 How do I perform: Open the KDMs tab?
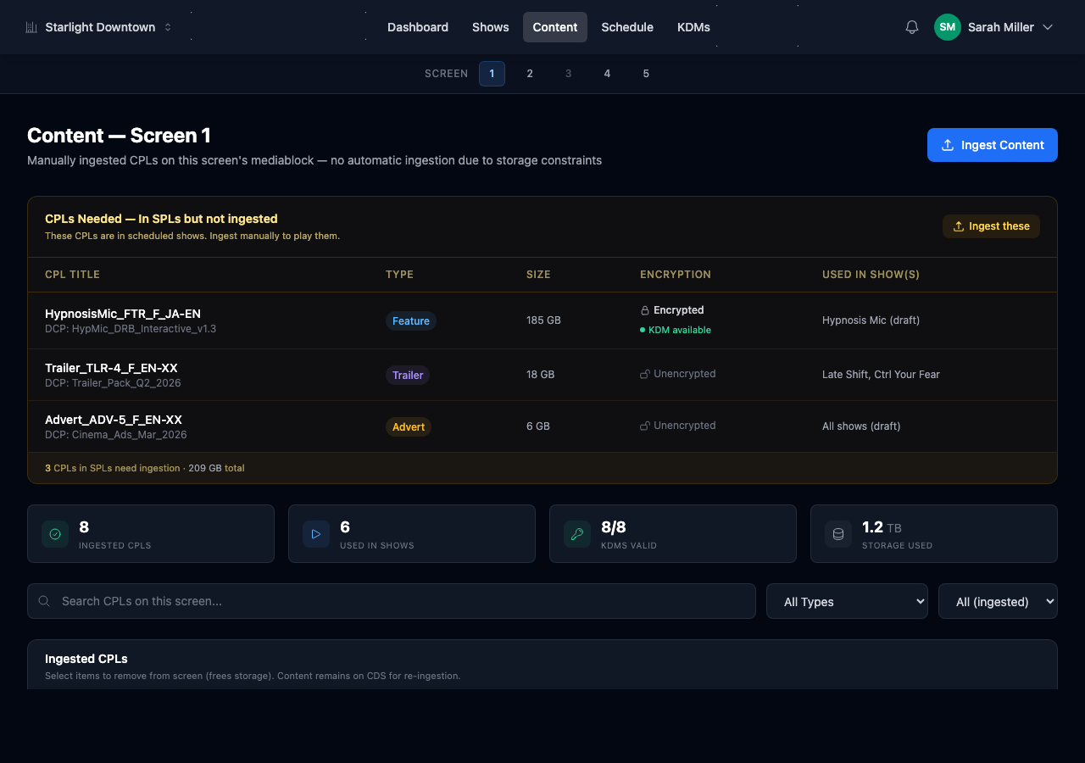[x=693, y=27]
